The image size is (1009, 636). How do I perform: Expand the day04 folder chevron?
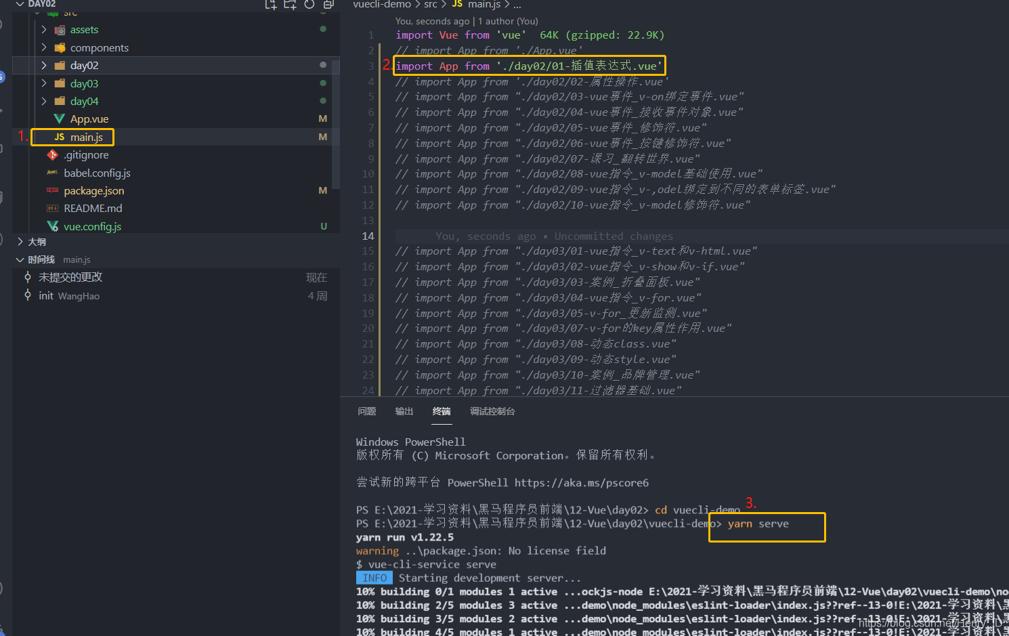pyautogui.click(x=44, y=101)
